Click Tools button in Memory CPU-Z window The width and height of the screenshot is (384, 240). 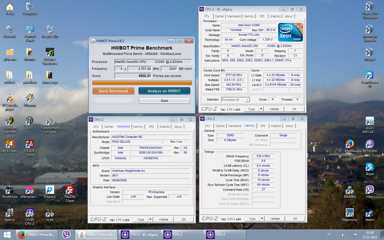point(252,219)
